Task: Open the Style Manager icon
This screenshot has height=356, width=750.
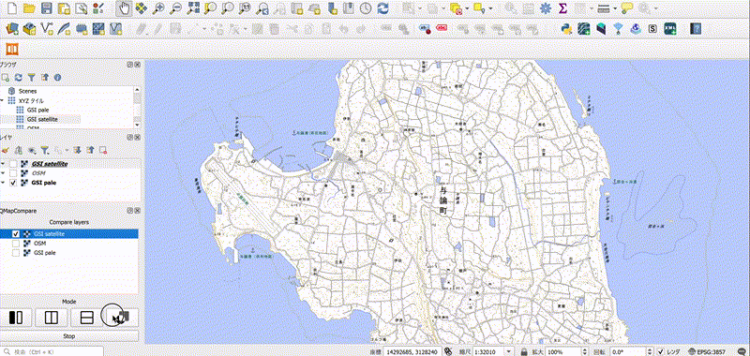Action: (x=99, y=8)
